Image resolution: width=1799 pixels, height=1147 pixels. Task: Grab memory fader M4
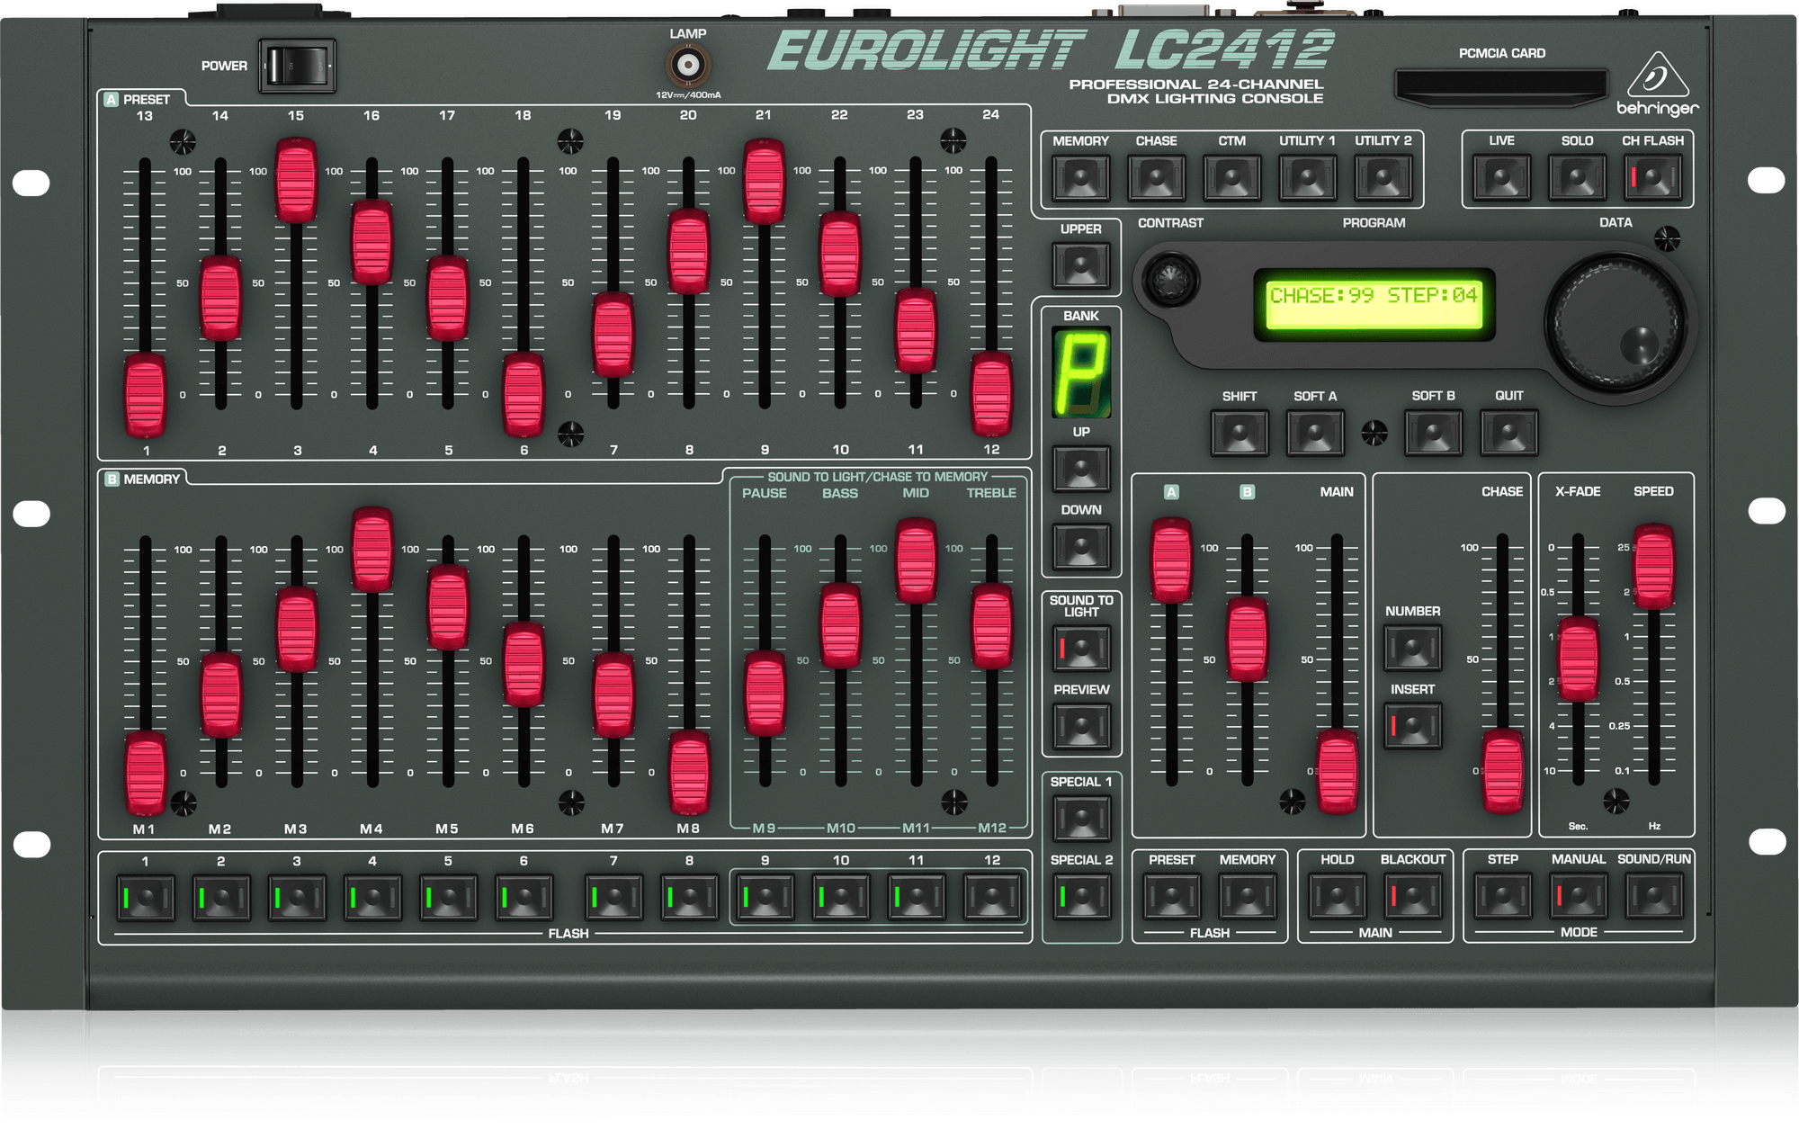[x=371, y=550]
